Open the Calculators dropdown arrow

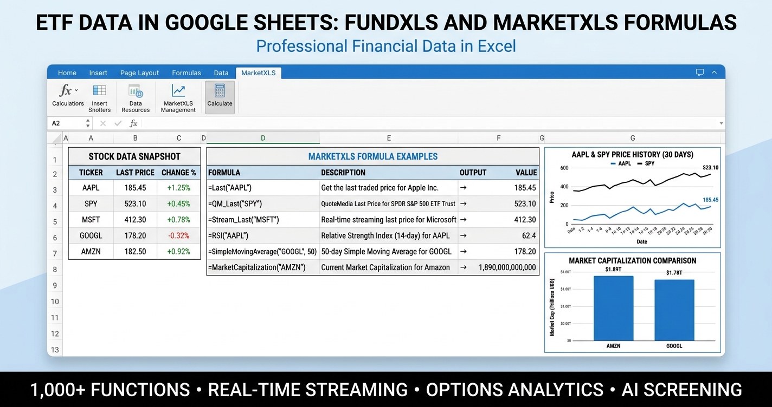pos(76,90)
